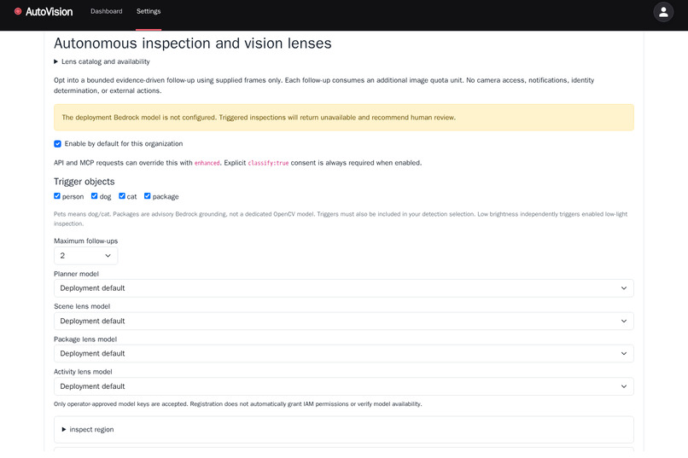Toggle Enable by default for this organization
Image resolution: width=688 pixels, height=458 pixels.
point(57,144)
